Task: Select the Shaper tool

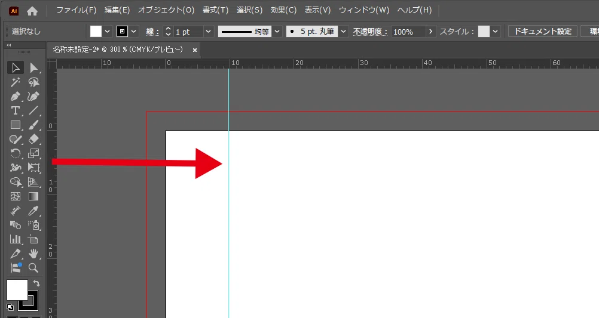Action: tap(16, 140)
